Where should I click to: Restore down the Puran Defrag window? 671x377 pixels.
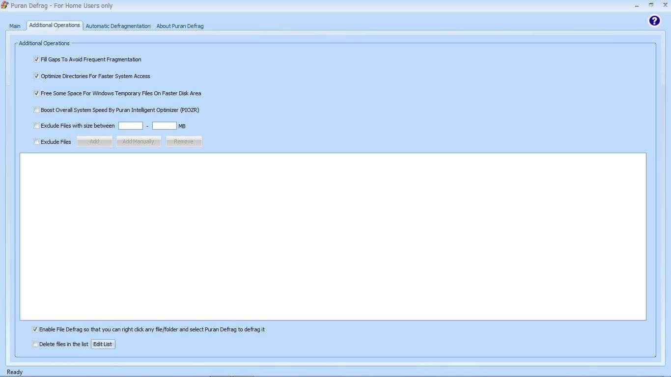pyautogui.click(x=651, y=5)
